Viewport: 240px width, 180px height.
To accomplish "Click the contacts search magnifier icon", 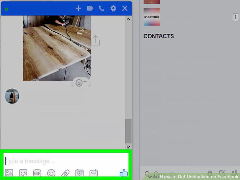I will click(x=147, y=173).
